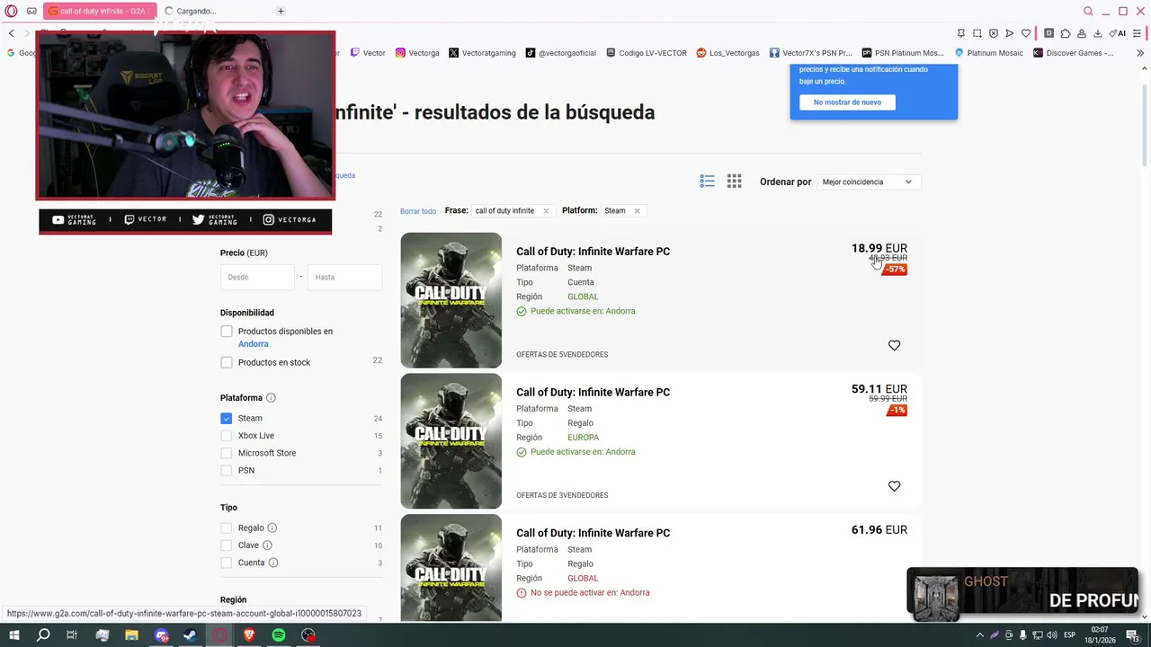Open Spotify from the Windows taskbar
The width and height of the screenshot is (1151, 647).
click(279, 635)
